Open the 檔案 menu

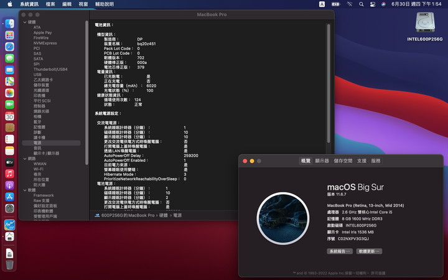point(50,4)
